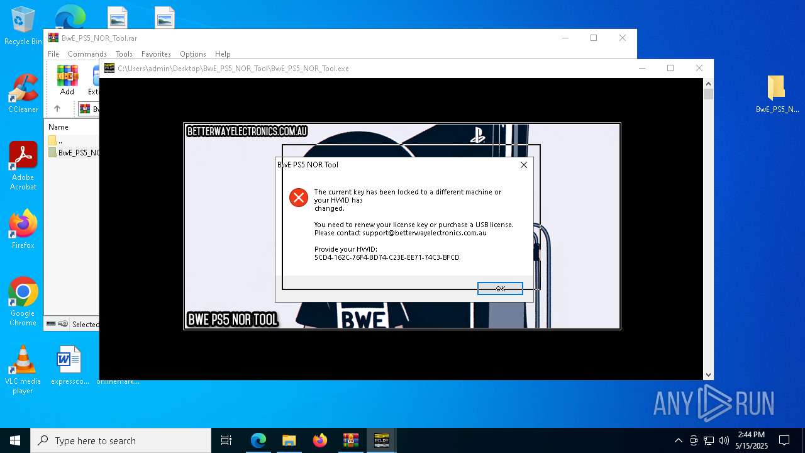Image resolution: width=805 pixels, height=453 pixels.
Task: Click the Windows Start button
Action: click(x=15, y=440)
